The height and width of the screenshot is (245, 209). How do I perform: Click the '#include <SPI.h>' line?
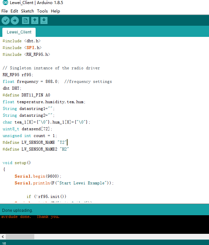pyautogui.click(x=22, y=48)
